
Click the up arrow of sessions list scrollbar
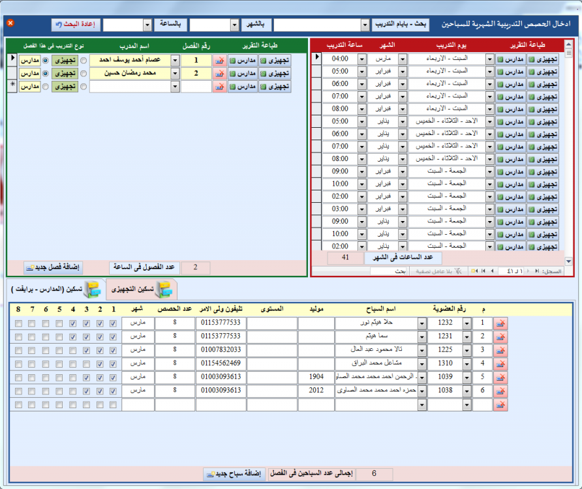point(569,44)
